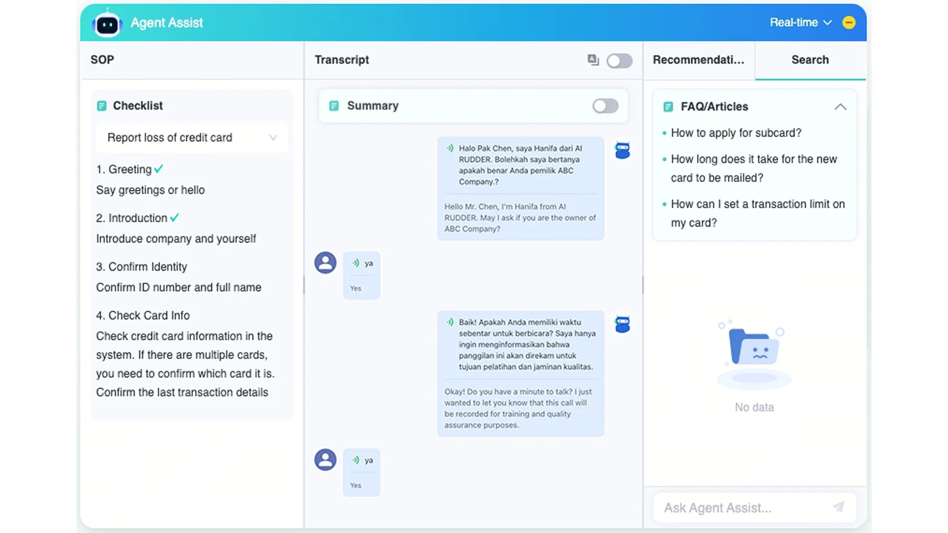This screenshot has width=948, height=533.
Task: Select the Search tab
Action: (810, 60)
